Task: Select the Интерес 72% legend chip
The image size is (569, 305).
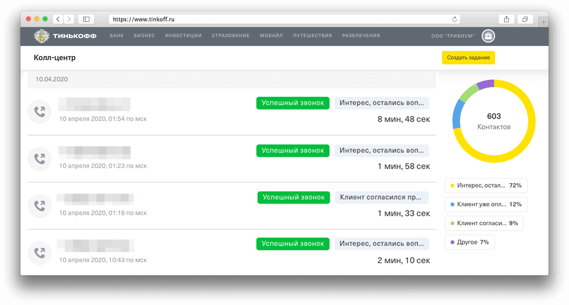Action: click(x=486, y=186)
